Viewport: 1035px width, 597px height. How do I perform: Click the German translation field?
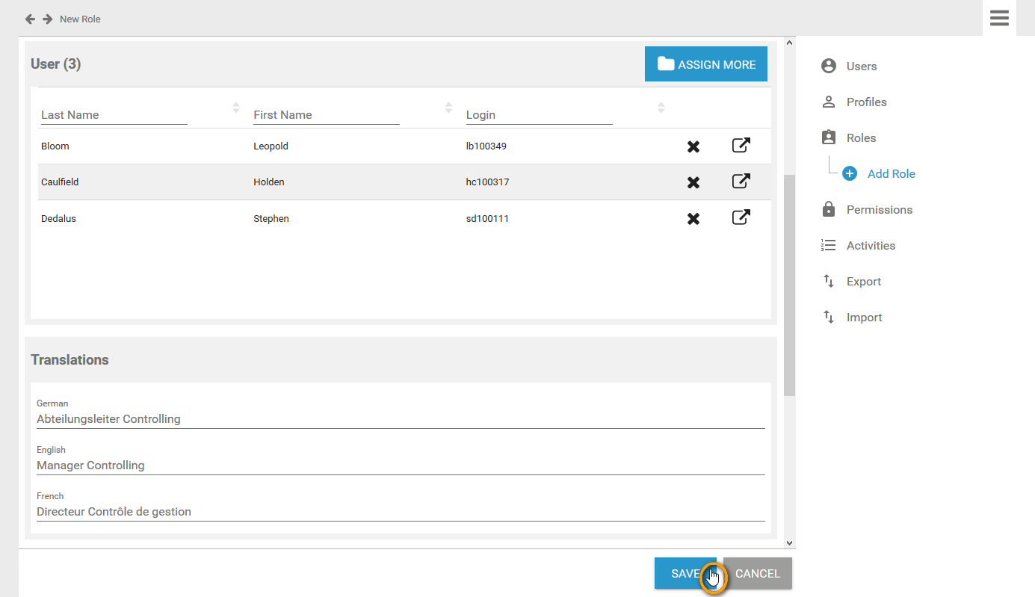coord(400,419)
